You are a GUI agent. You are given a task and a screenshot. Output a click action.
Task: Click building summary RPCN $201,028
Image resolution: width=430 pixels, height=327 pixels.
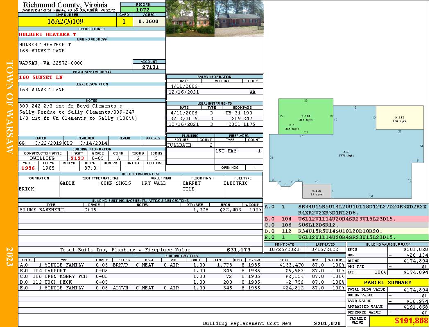point(416,250)
